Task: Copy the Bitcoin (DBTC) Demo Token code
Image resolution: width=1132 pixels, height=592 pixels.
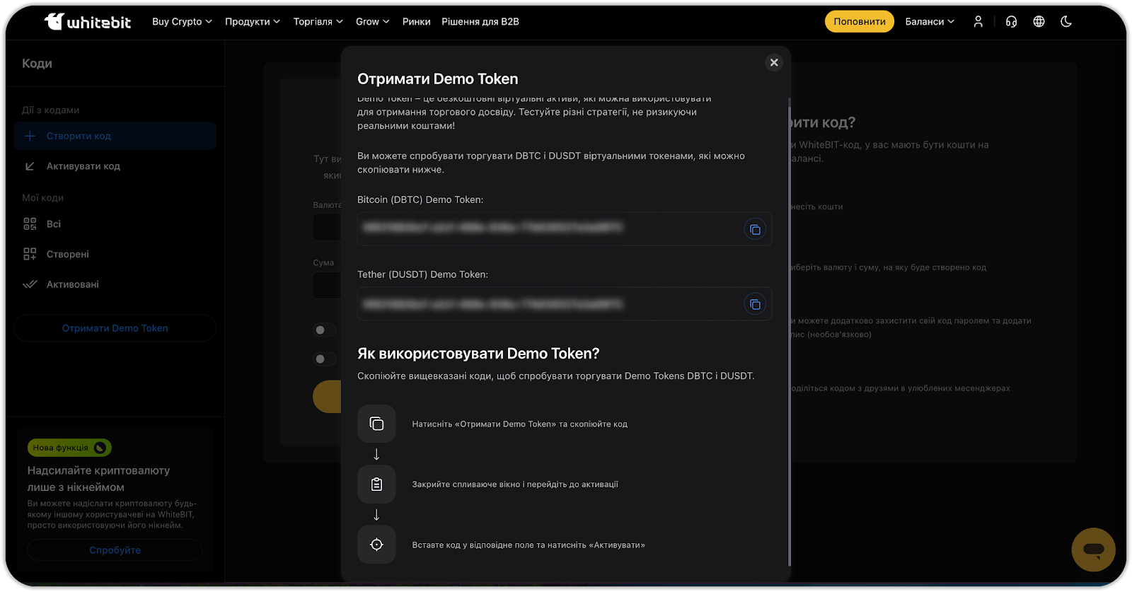Action: click(755, 229)
